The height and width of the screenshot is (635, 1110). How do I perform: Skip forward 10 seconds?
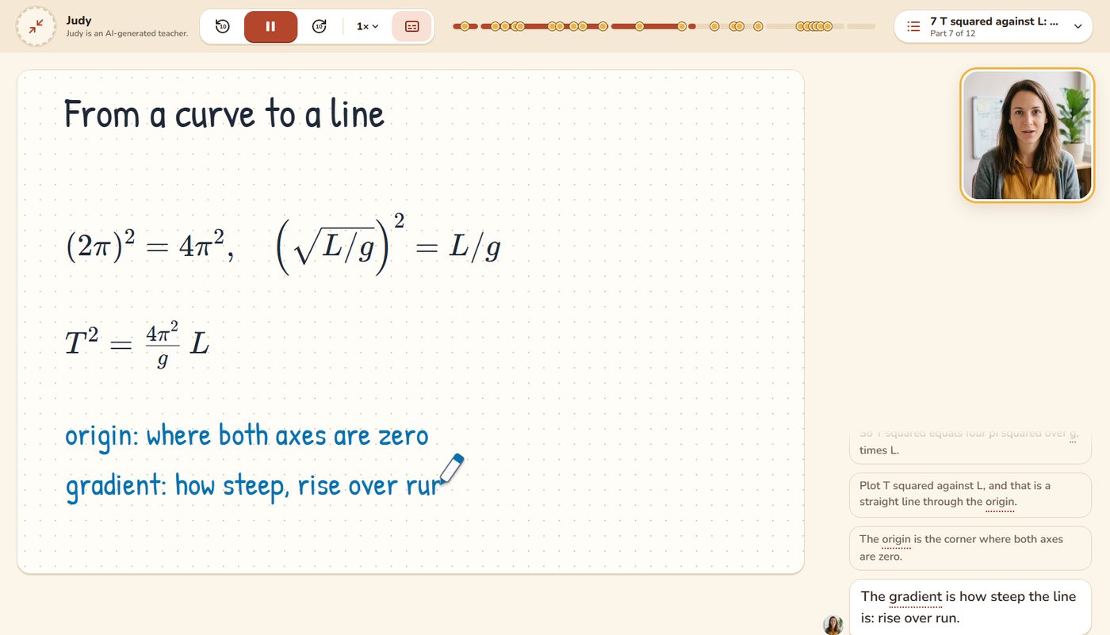click(x=320, y=26)
